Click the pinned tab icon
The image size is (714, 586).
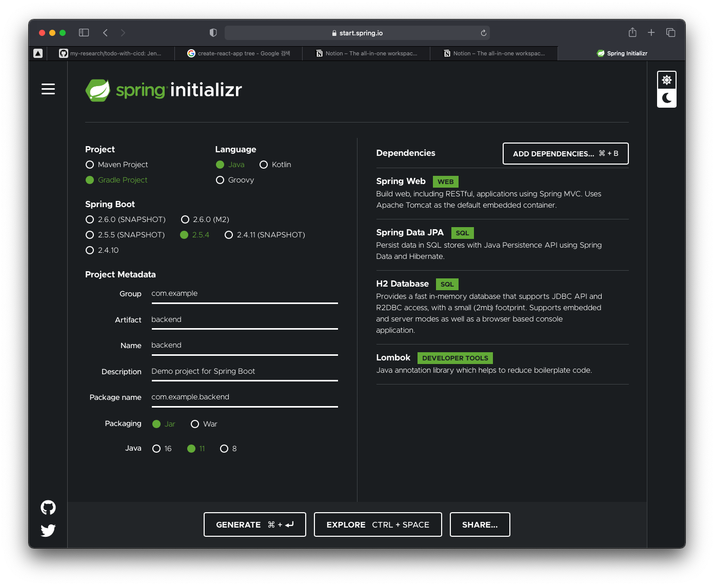pos(38,53)
